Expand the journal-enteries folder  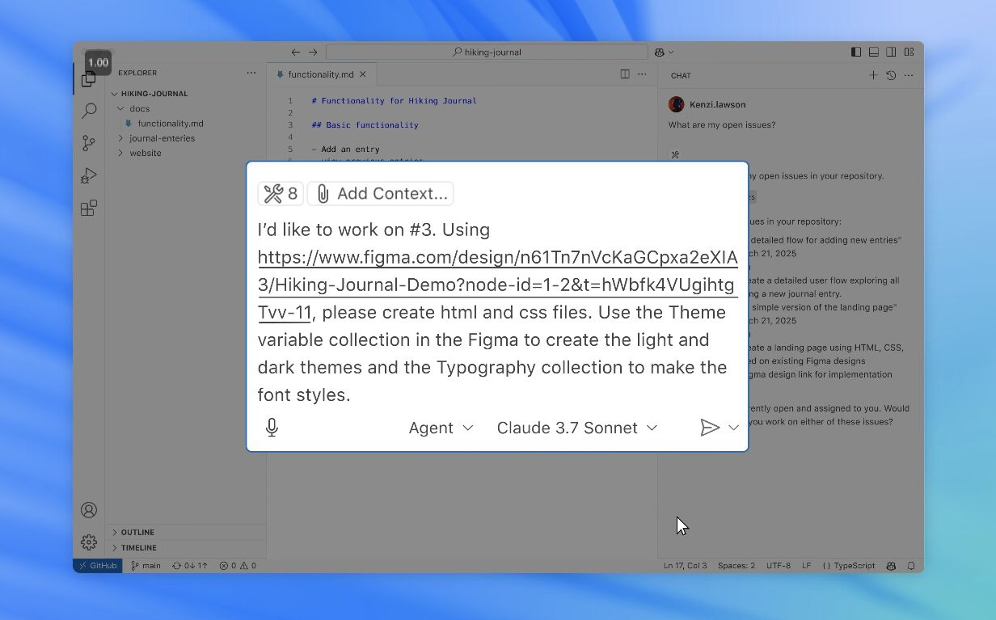click(x=120, y=138)
